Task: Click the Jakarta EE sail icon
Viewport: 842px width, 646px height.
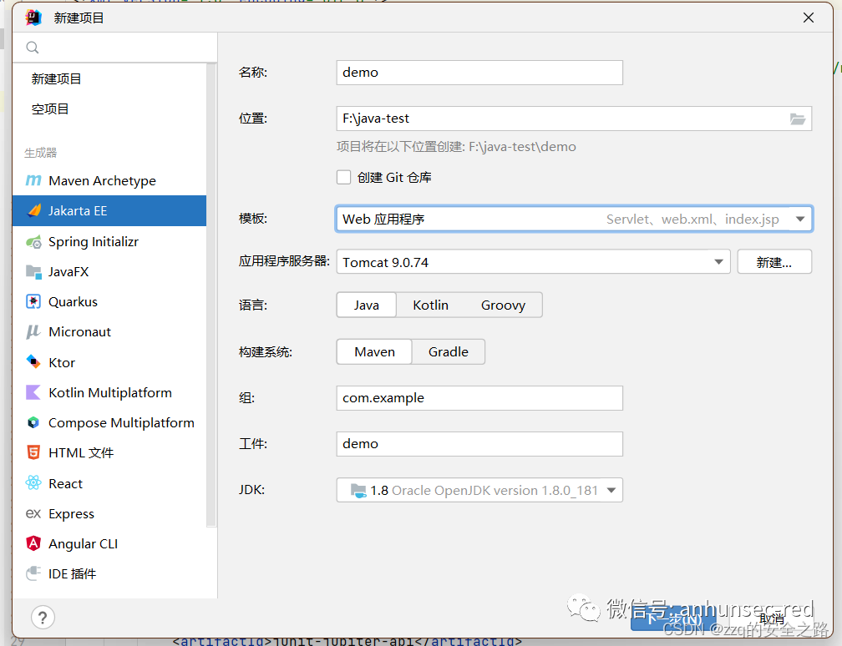Action: click(33, 211)
